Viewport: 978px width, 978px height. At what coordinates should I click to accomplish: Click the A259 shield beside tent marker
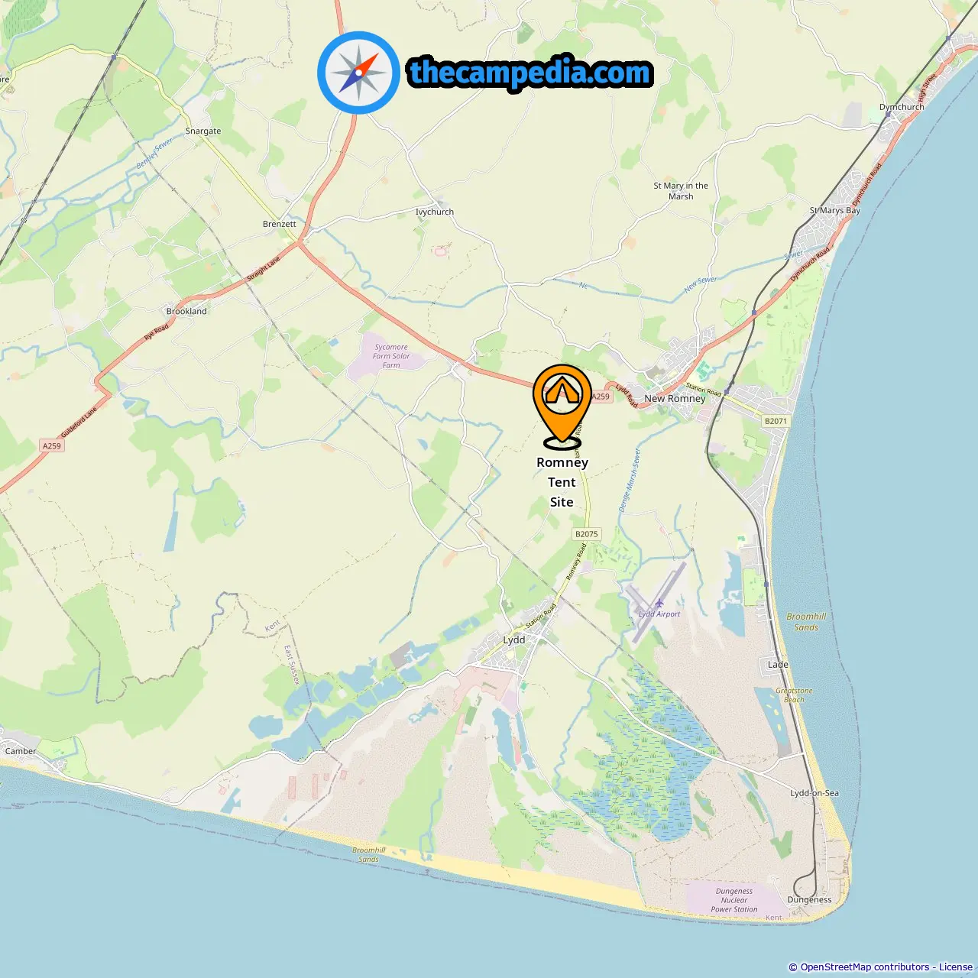click(601, 397)
